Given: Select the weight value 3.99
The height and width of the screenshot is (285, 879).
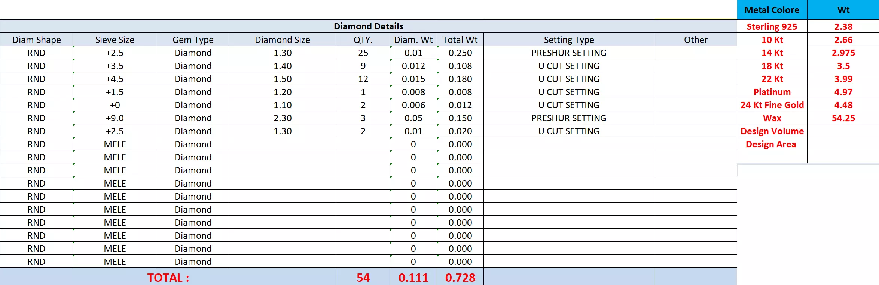Looking at the screenshot, I should 843,79.
